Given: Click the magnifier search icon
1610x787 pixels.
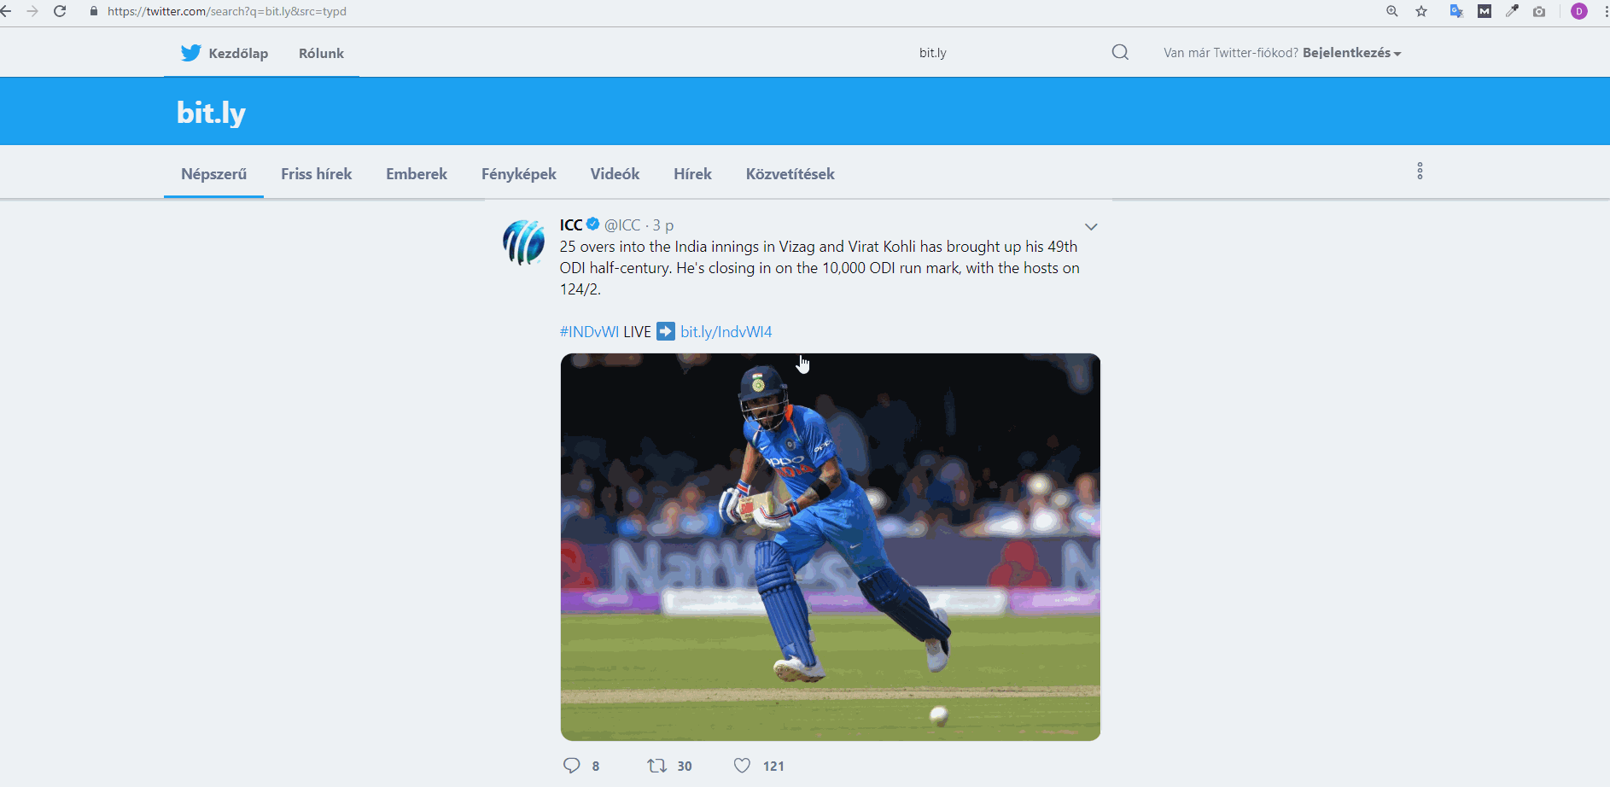Looking at the screenshot, I should tap(1120, 53).
